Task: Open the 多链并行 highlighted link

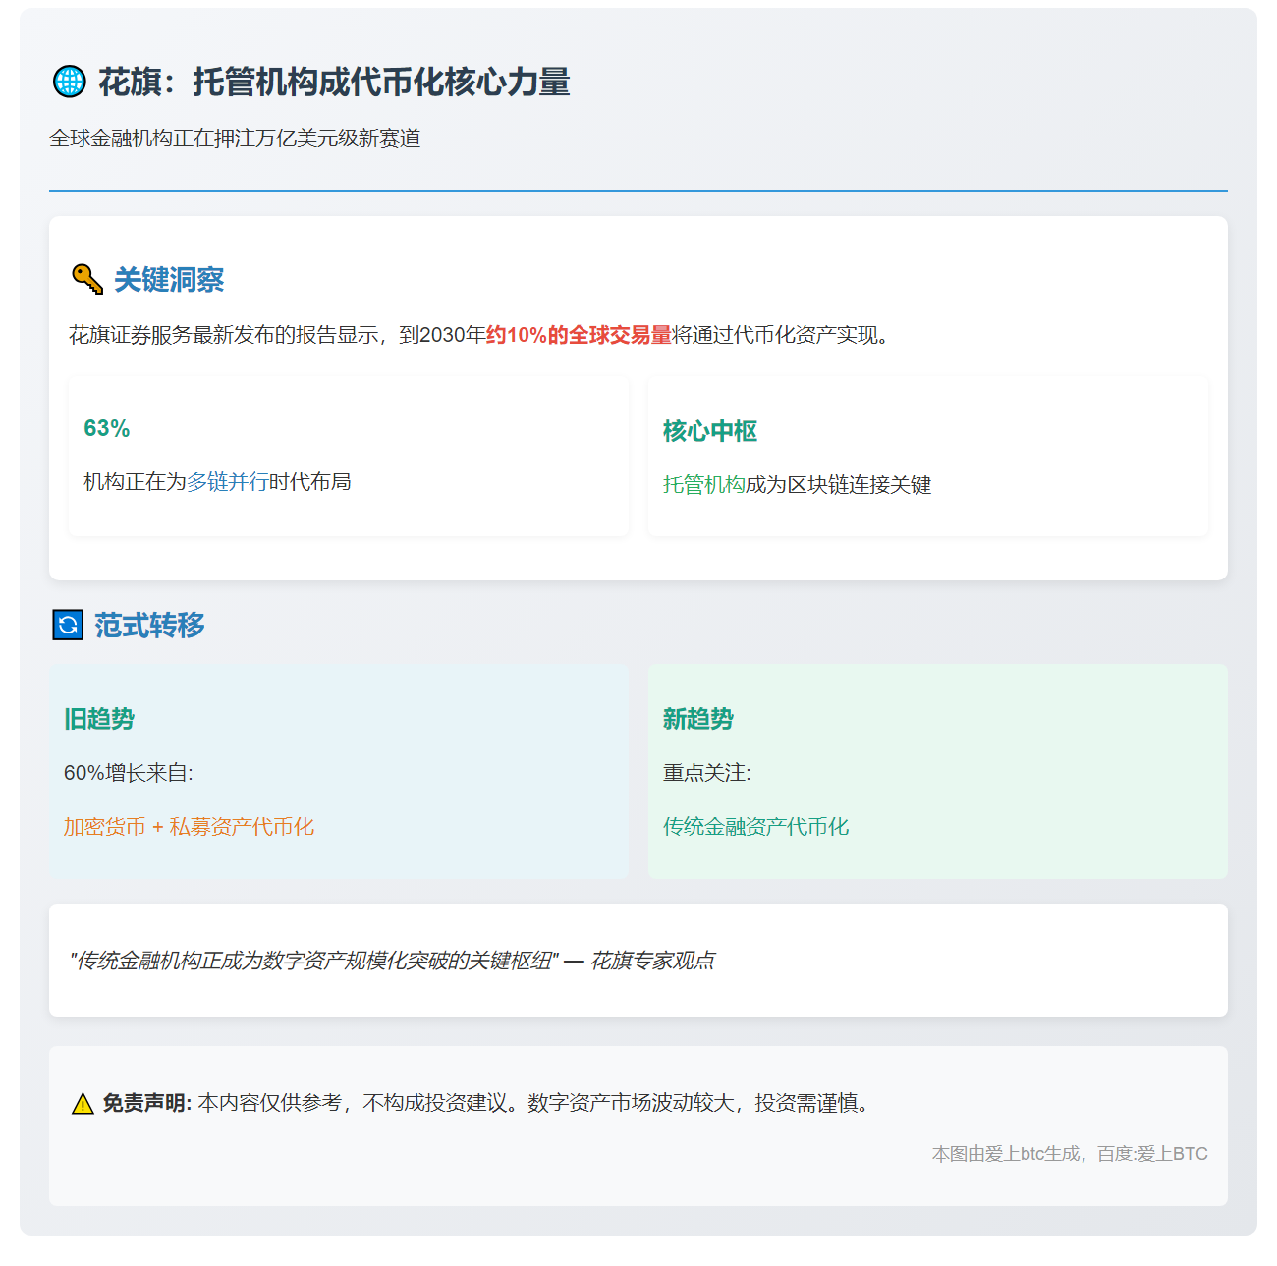Action: pyautogui.click(x=228, y=481)
